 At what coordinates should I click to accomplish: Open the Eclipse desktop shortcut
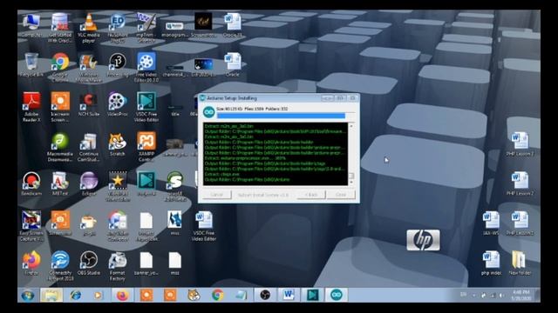[x=89, y=183]
